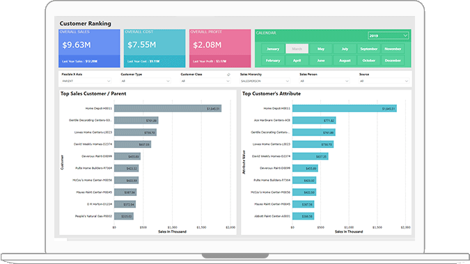The image size is (470, 264).
Task: Click the vertical 'Customer' axis title
Action: point(63,163)
